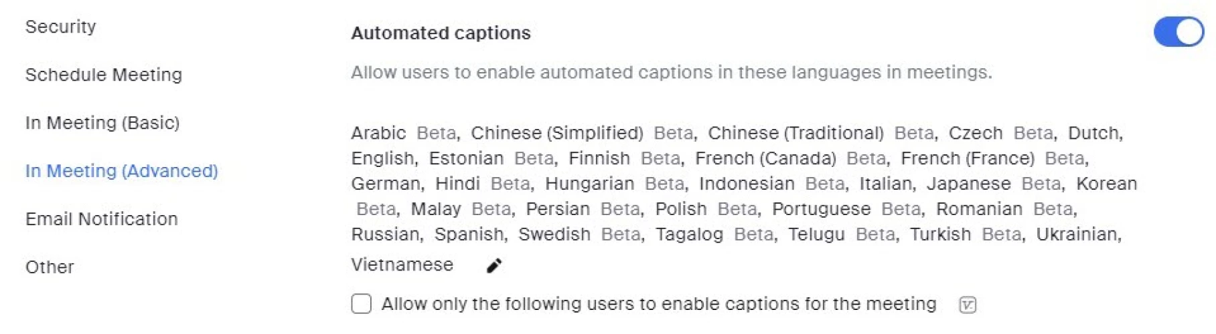The height and width of the screenshot is (334, 1216).
Task: Select In Meeting (Basic) in sidebar
Action: 102,123
